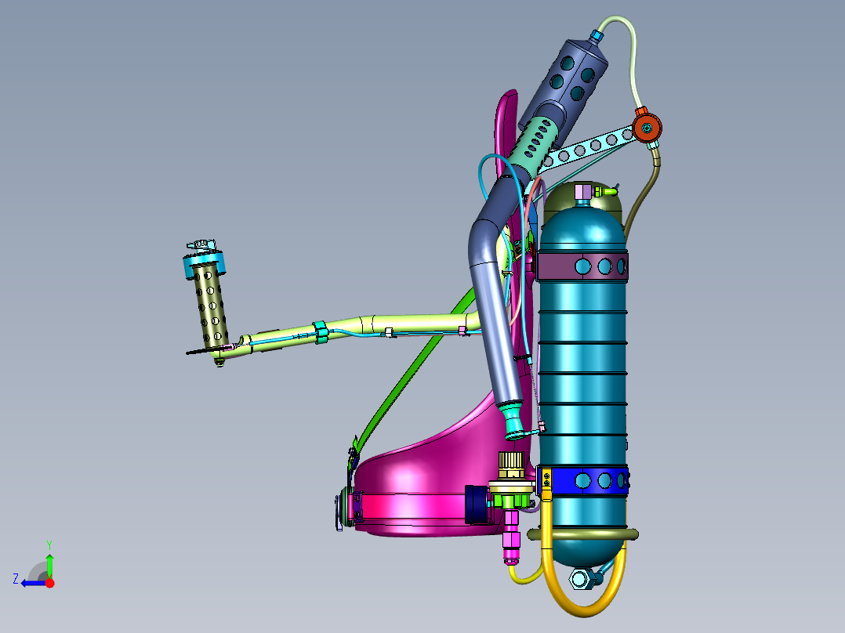
Task: Select the hex nut at tank bottom
Action: (x=580, y=579)
